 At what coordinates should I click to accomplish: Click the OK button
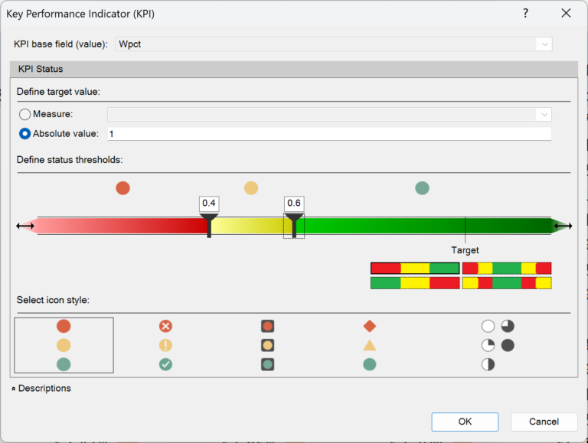pos(465,422)
